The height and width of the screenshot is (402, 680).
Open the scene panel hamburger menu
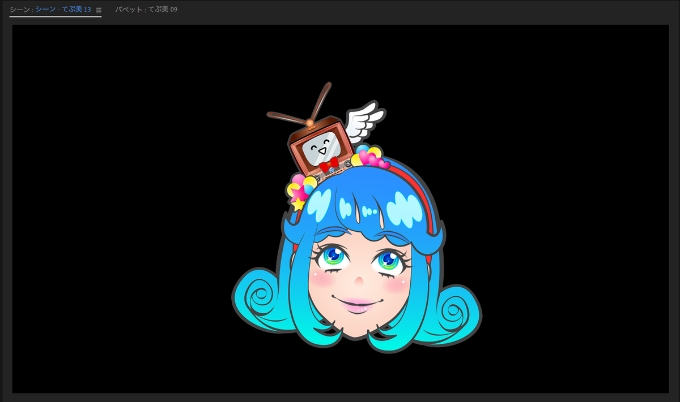point(99,10)
